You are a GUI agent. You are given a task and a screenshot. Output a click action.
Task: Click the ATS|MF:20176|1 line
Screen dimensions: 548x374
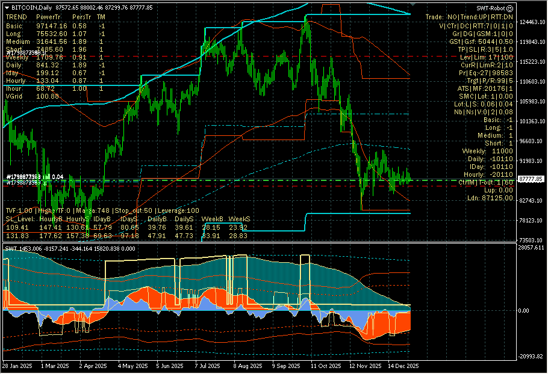pos(485,88)
